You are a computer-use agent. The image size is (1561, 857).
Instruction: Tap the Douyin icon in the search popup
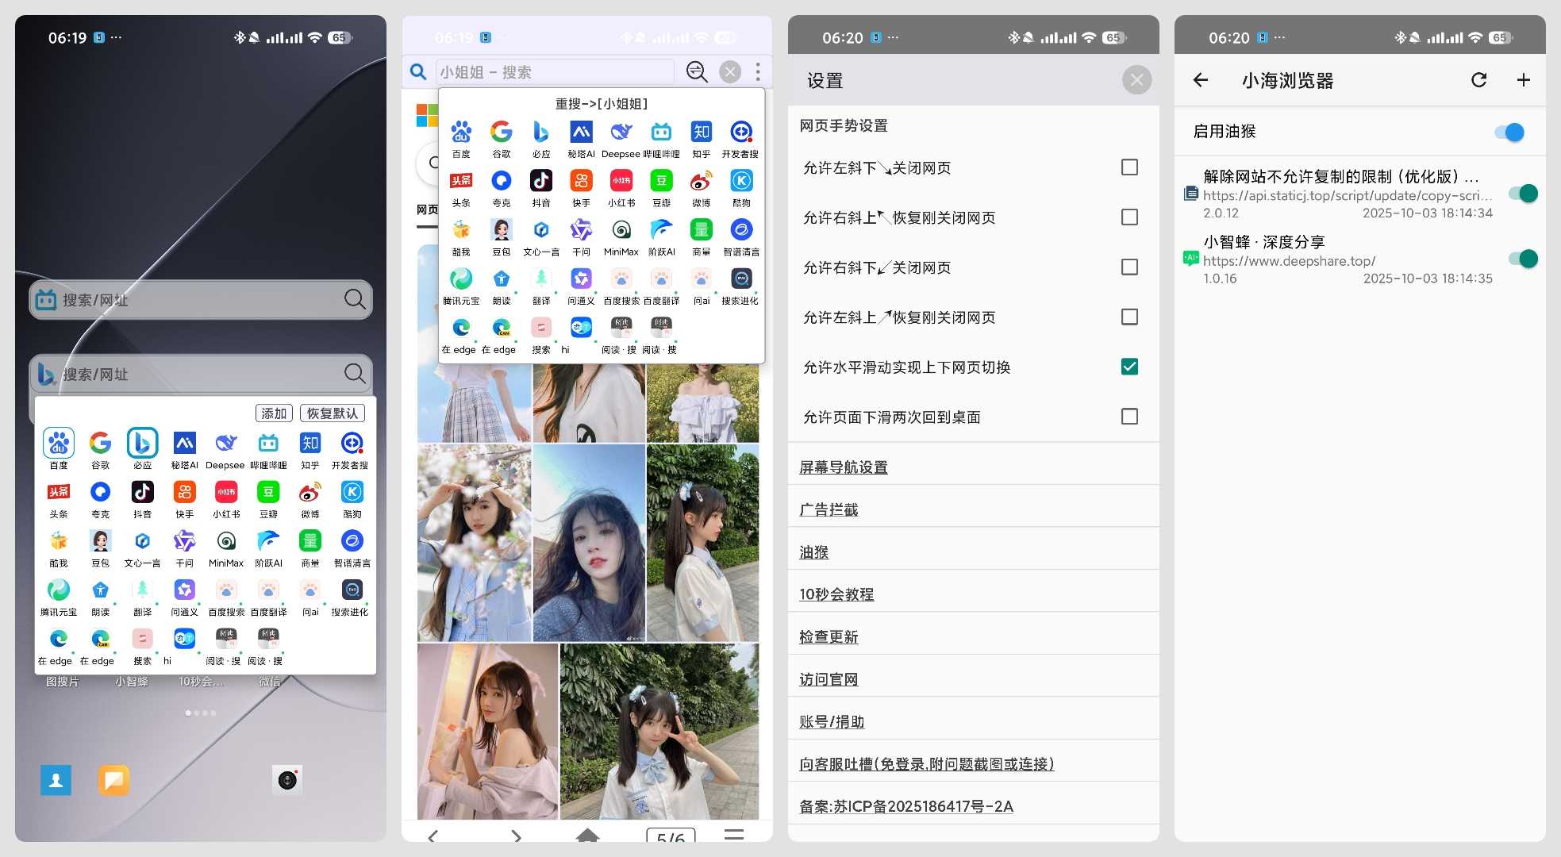pyautogui.click(x=541, y=181)
